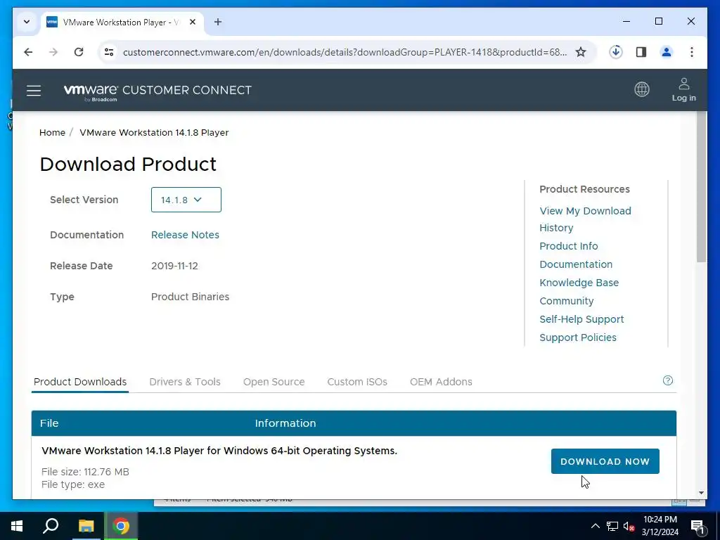Open the Product Info link

coord(568,245)
